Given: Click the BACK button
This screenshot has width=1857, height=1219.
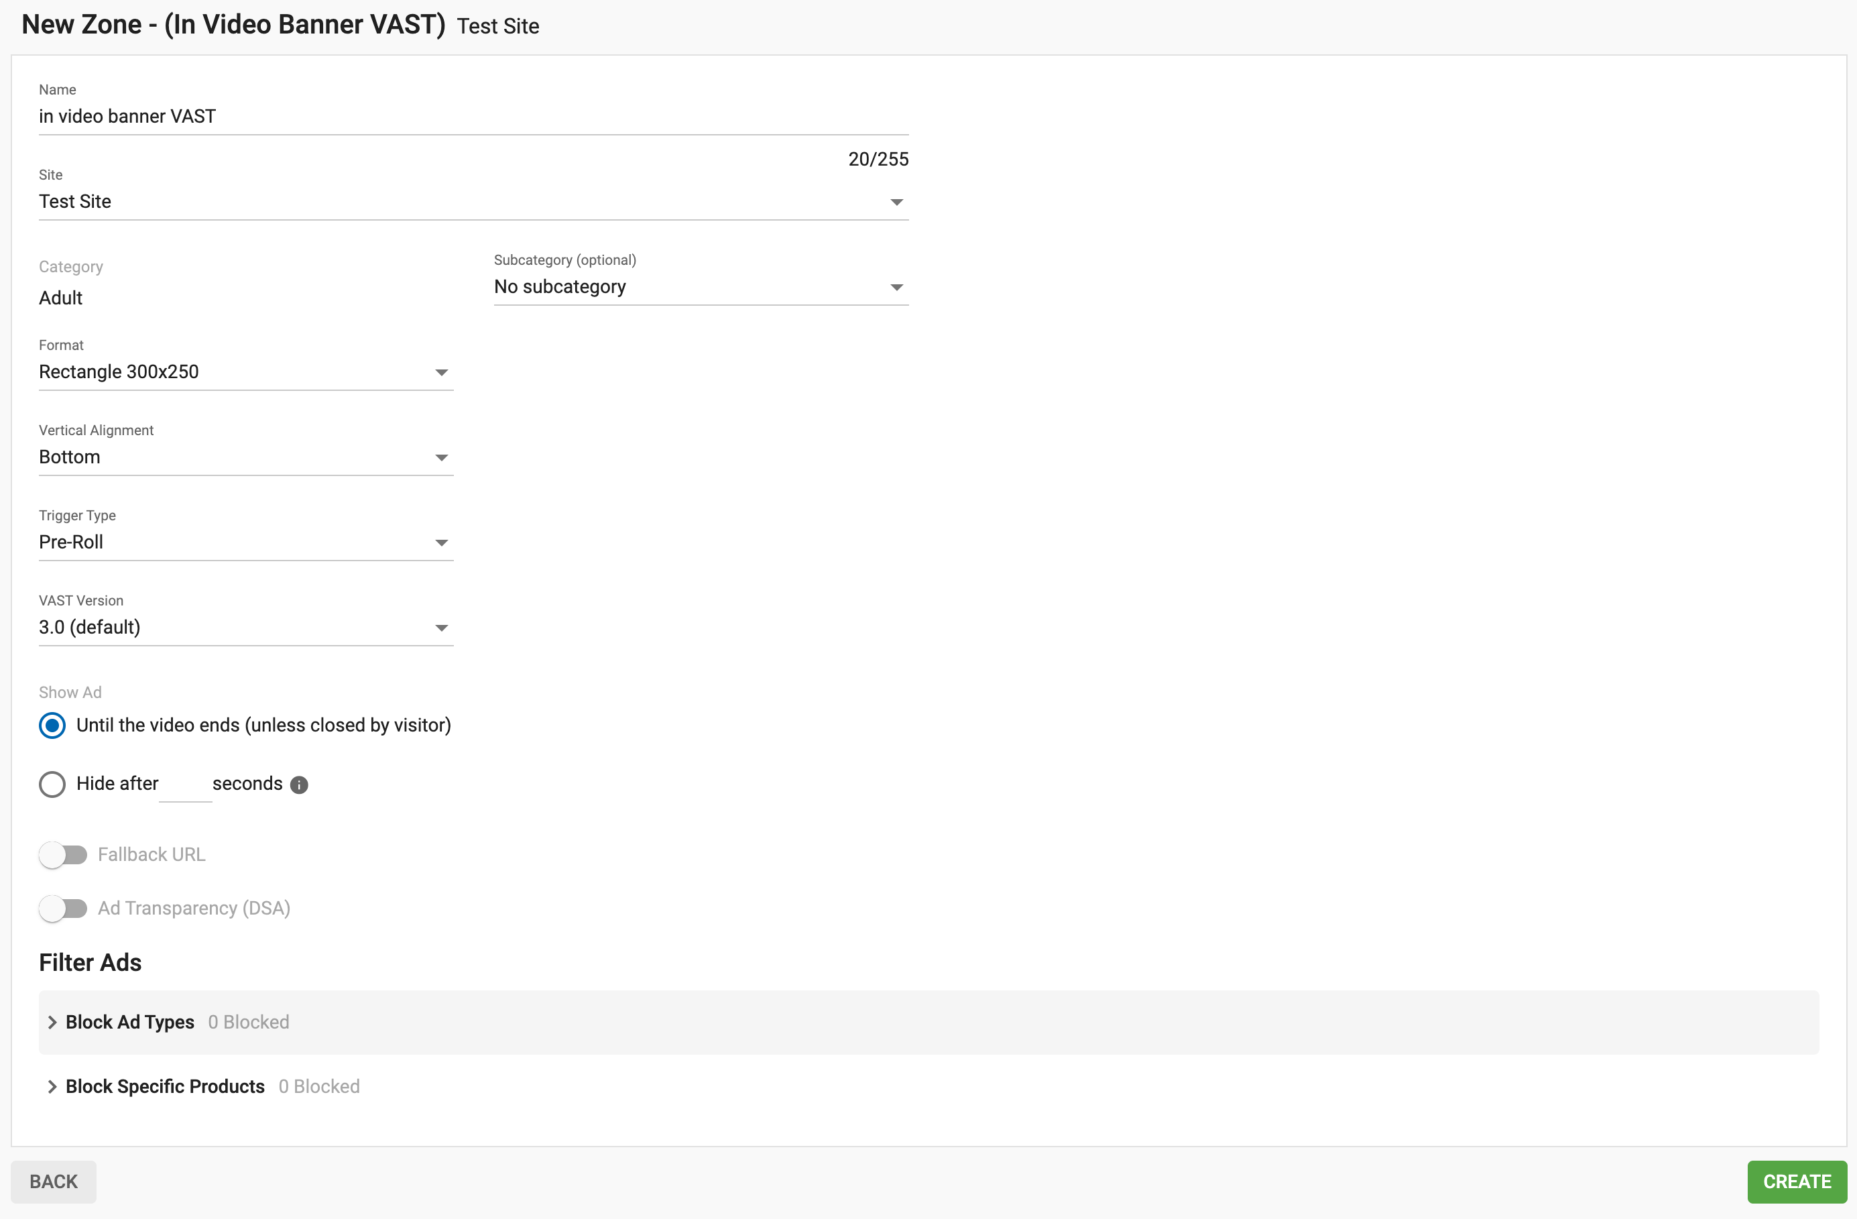Looking at the screenshot, I should point(53,1181).
